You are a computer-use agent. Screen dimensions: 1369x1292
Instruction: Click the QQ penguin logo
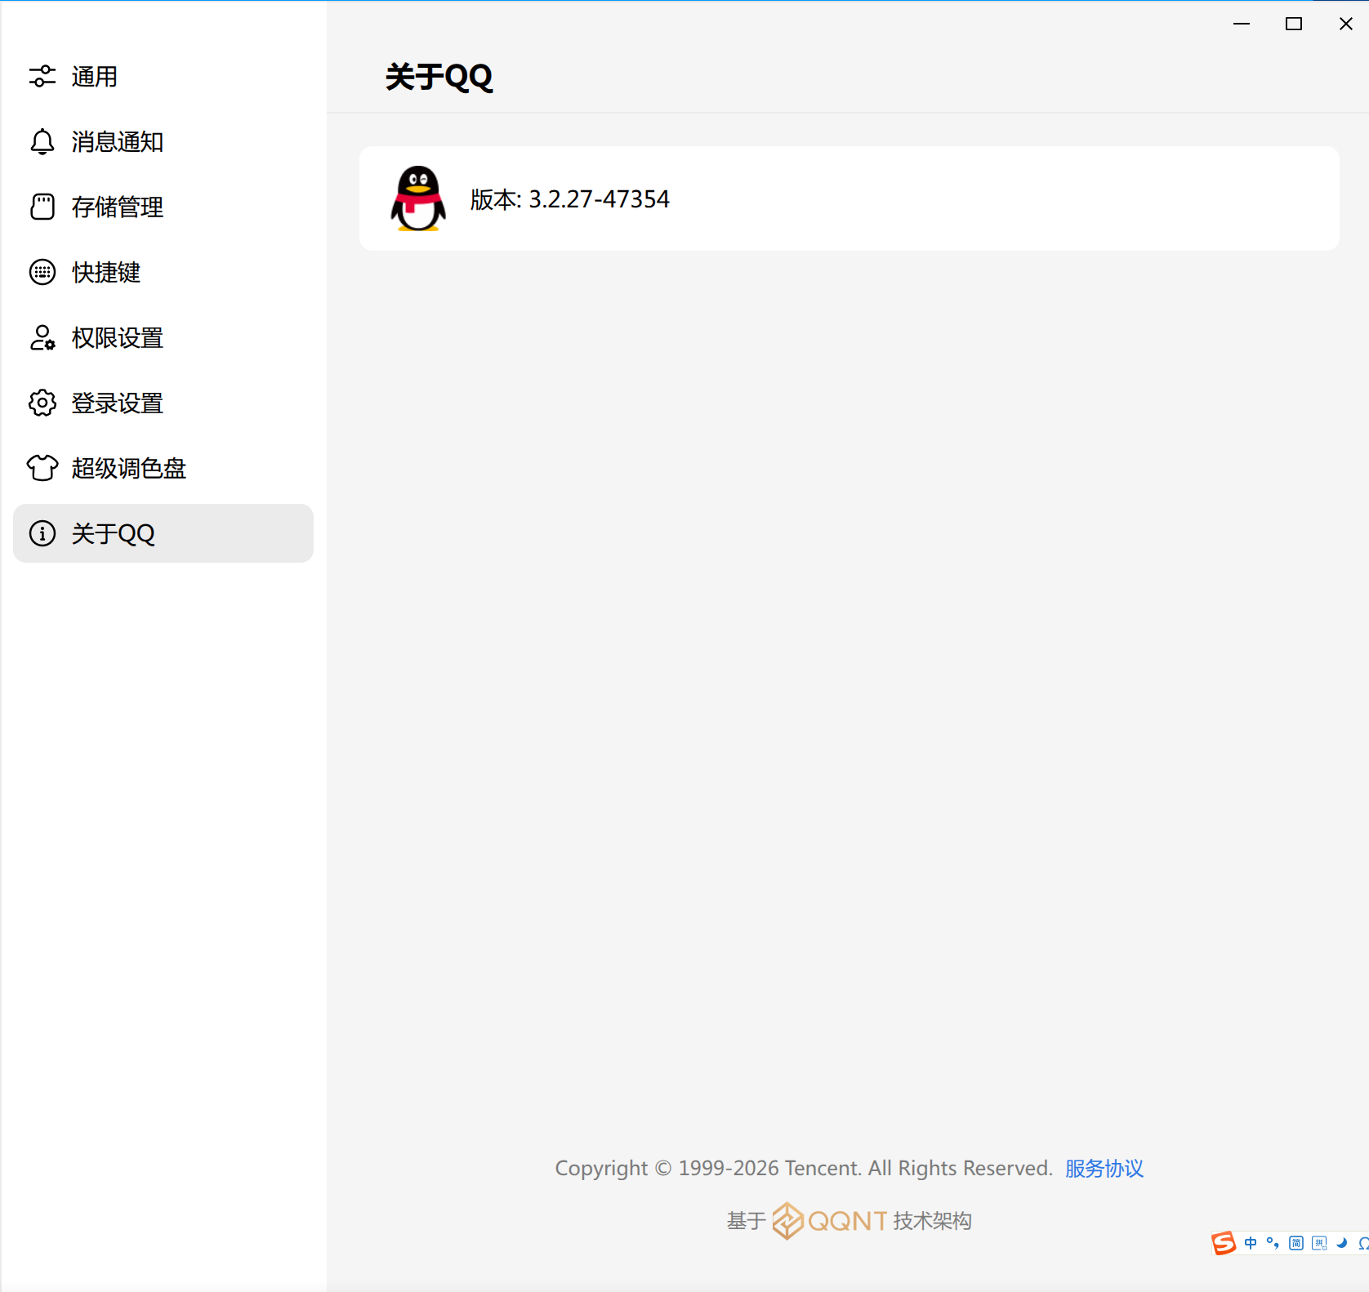click(x=418, y=198)
